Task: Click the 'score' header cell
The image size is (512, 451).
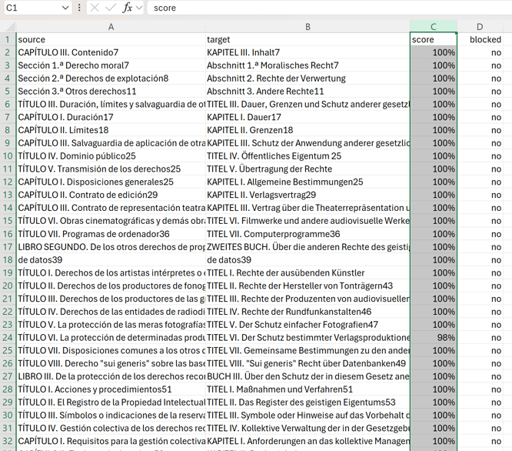Action: [434, 39]
